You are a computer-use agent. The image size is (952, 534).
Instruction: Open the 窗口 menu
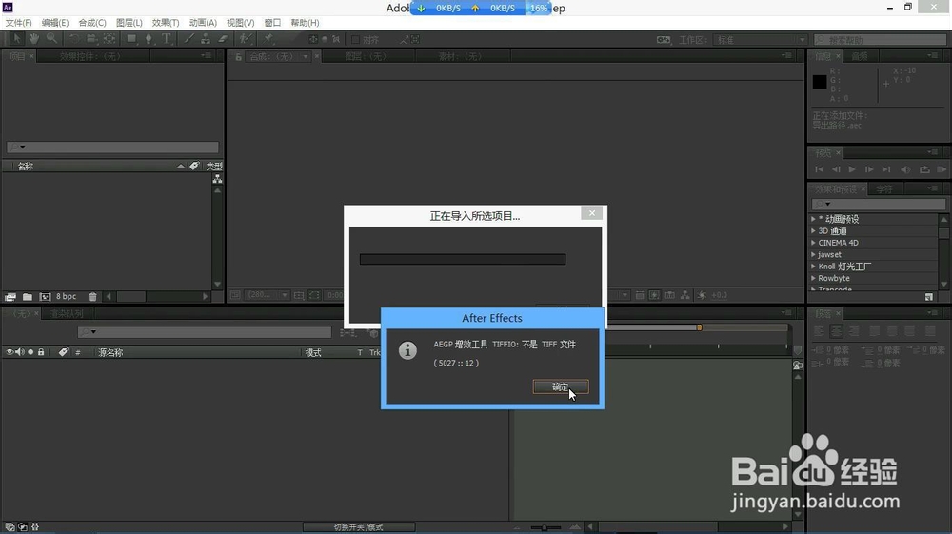pyautogui.click(x=272, y=23)
